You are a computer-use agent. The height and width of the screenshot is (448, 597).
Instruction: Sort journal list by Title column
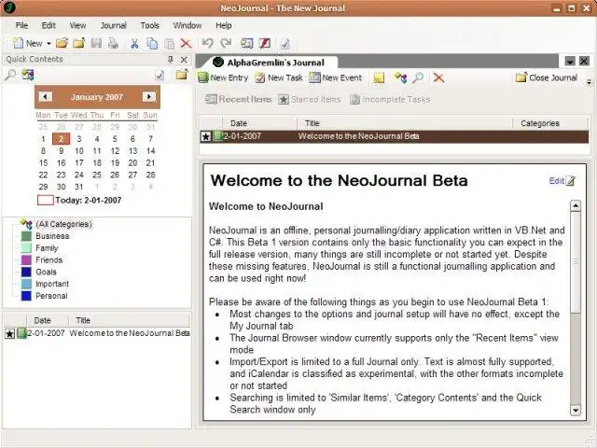404,123
